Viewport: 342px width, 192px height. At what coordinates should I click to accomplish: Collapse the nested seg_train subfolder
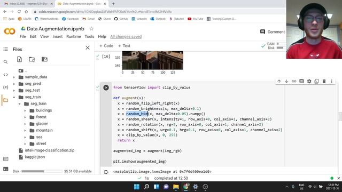pyautogui.click(x=20, y=104)
